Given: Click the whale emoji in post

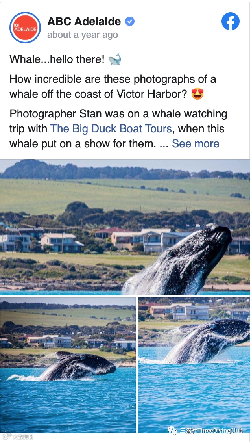Looking at the screenshot, I should (115, 59).
